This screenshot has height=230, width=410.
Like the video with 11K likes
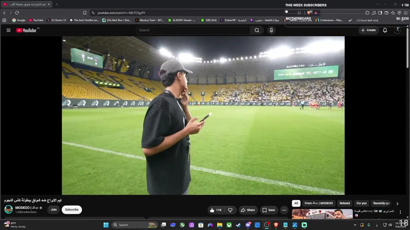[216, 210]
